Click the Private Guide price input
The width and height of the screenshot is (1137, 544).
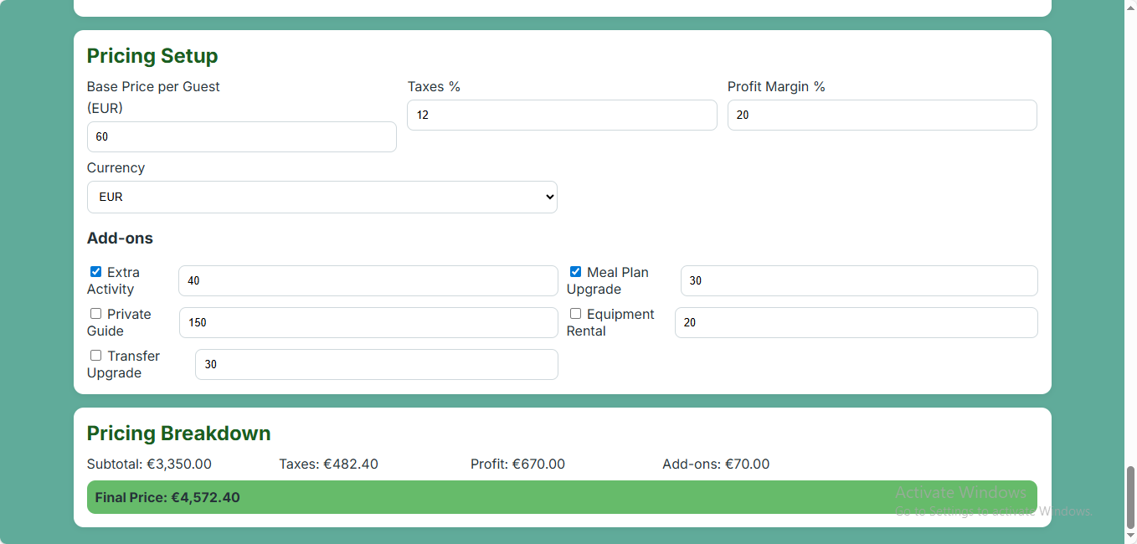point(368,323)
